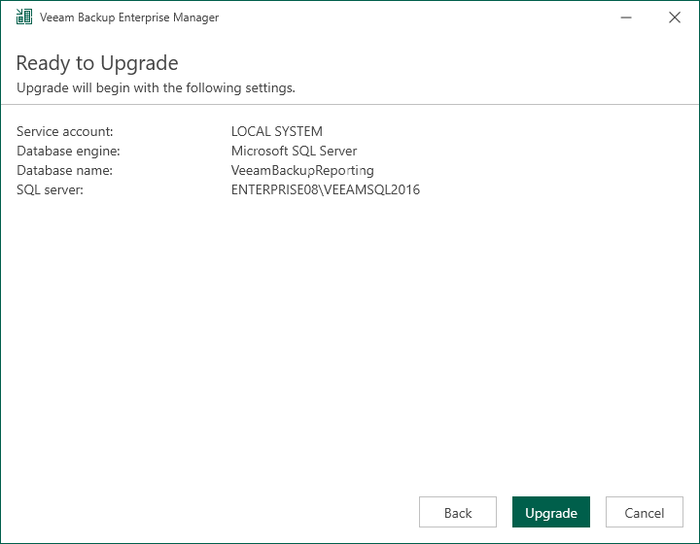Select the VeeamBackupReporting database name
700x544 pixels.
(x=302, y=170)
